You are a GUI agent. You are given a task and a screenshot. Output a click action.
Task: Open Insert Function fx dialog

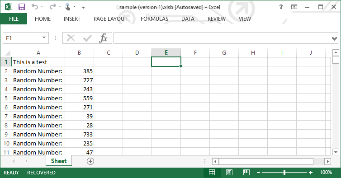click(x=103, y=38)
